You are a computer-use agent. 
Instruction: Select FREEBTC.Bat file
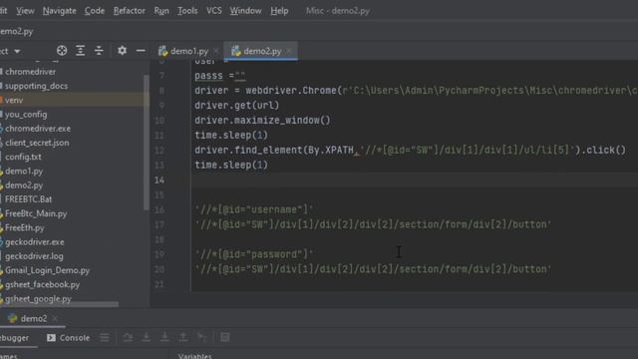point(29,199)
